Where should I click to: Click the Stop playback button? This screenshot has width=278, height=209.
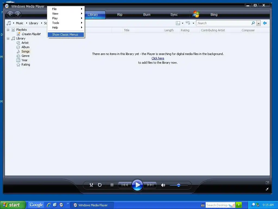(112, 185)
